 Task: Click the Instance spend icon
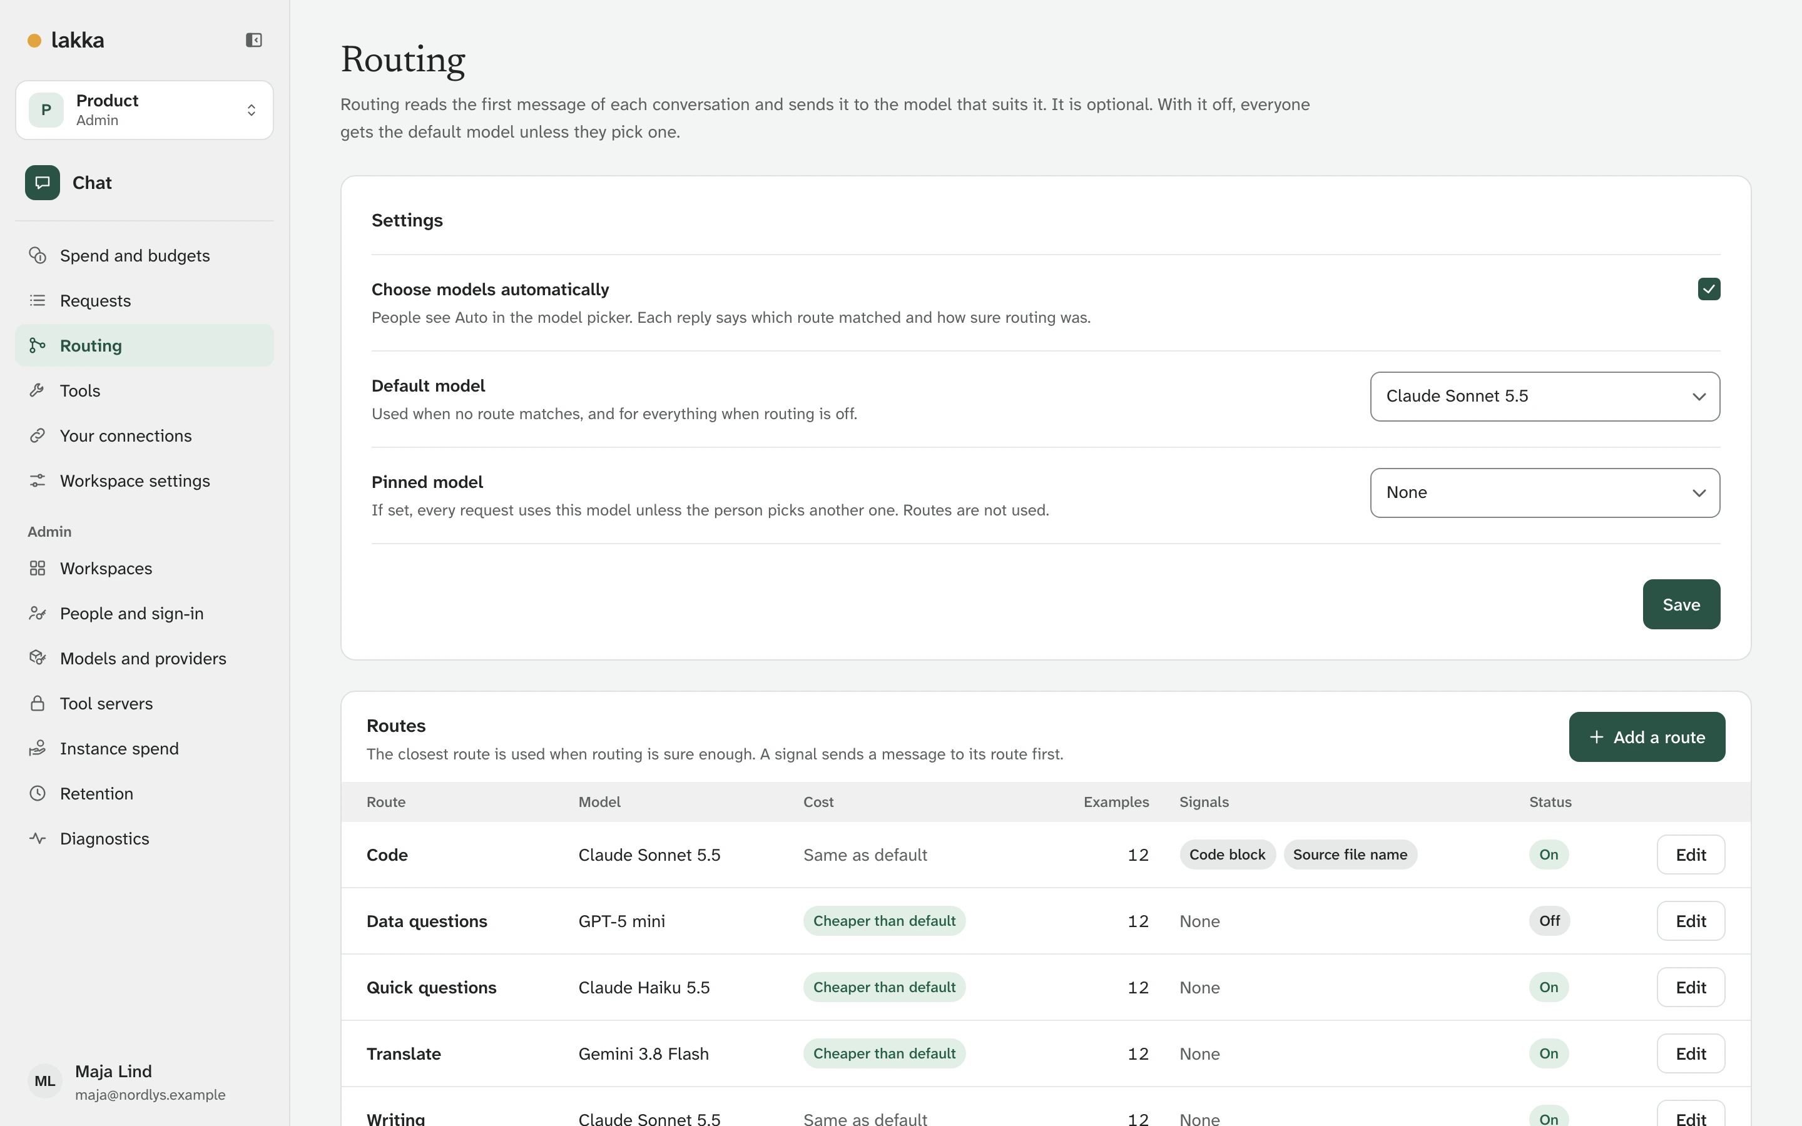pyautogui.click(x=38, y=748)
